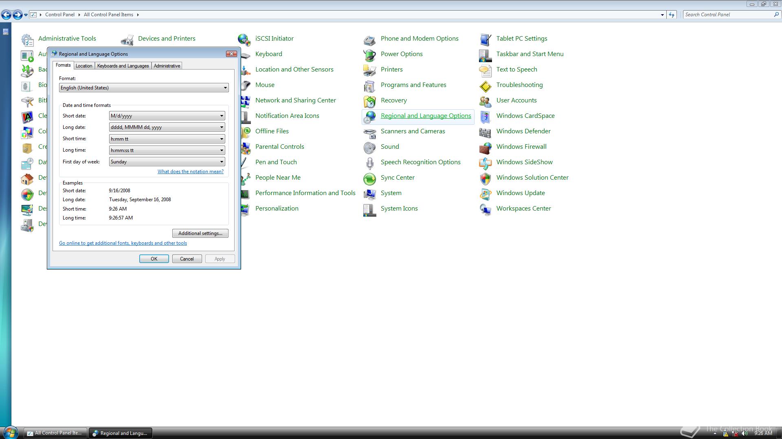Click the iSCSI Initiator icon

tap(244, 39)
